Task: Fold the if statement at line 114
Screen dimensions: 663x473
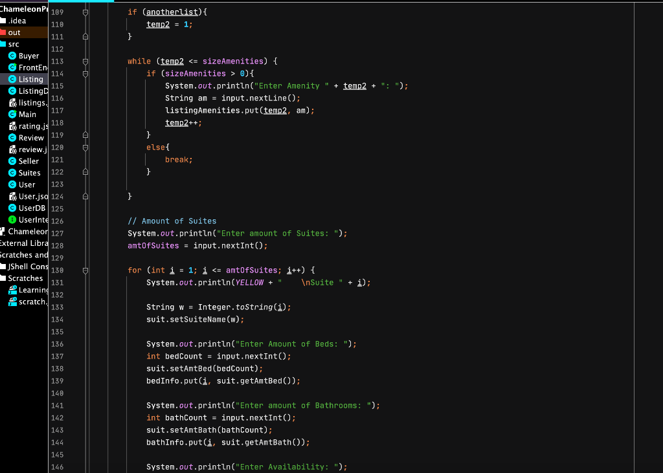Action: coord(85,74)
